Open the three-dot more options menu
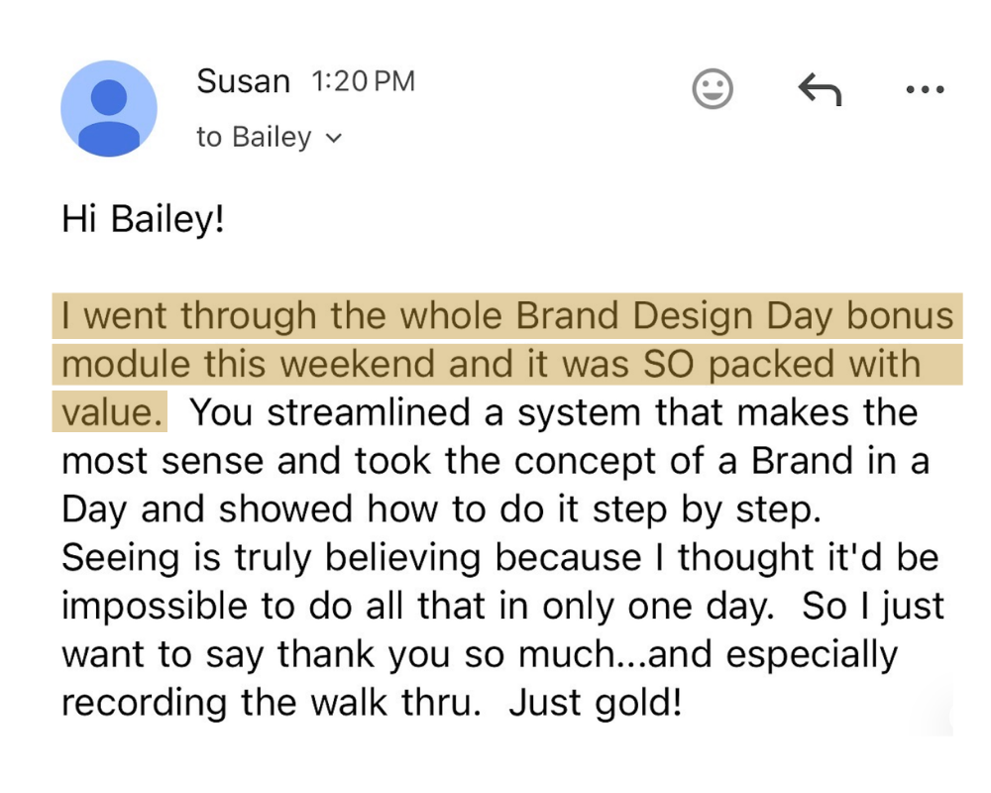This screenshot has height=793, width=991. click(925, 90)
